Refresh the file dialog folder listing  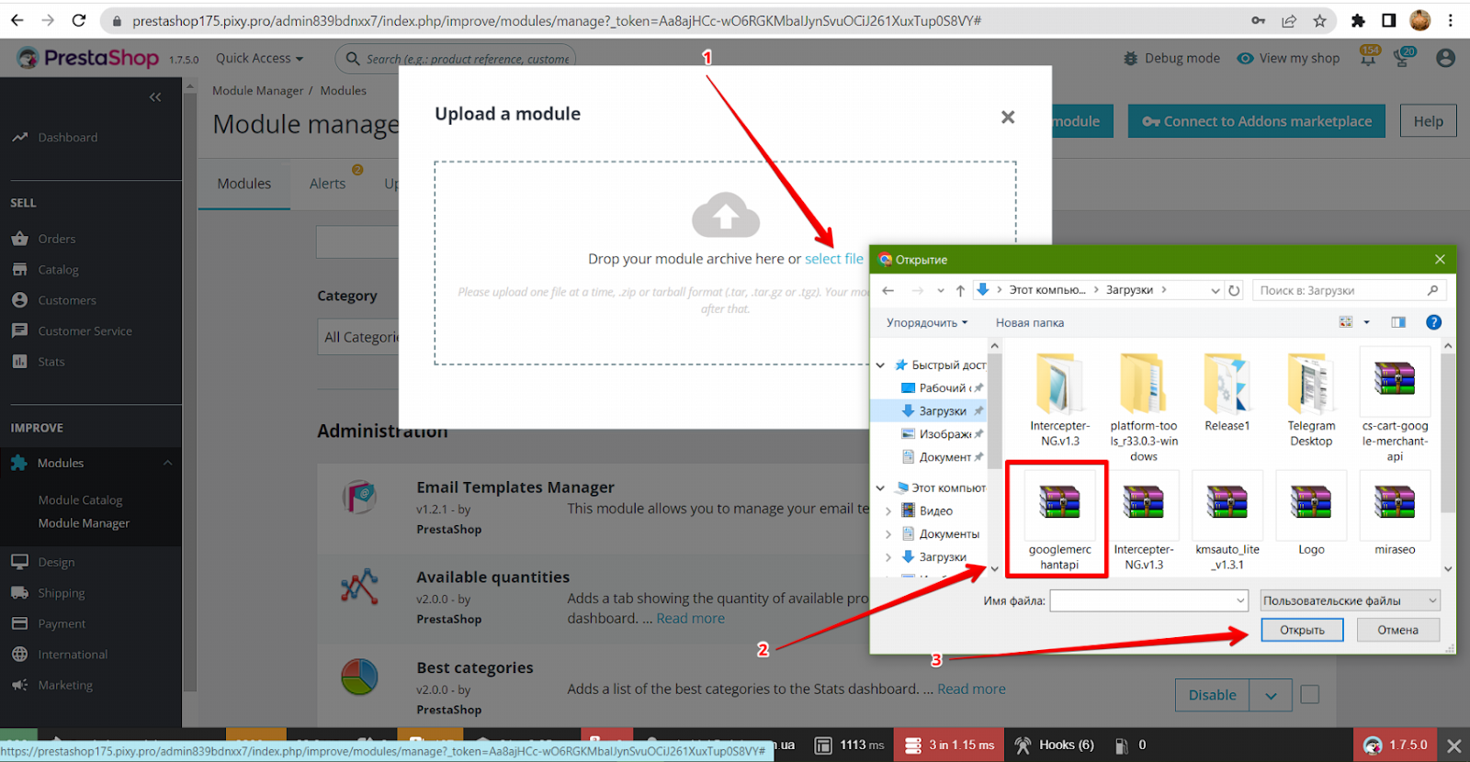point(1234,290)
